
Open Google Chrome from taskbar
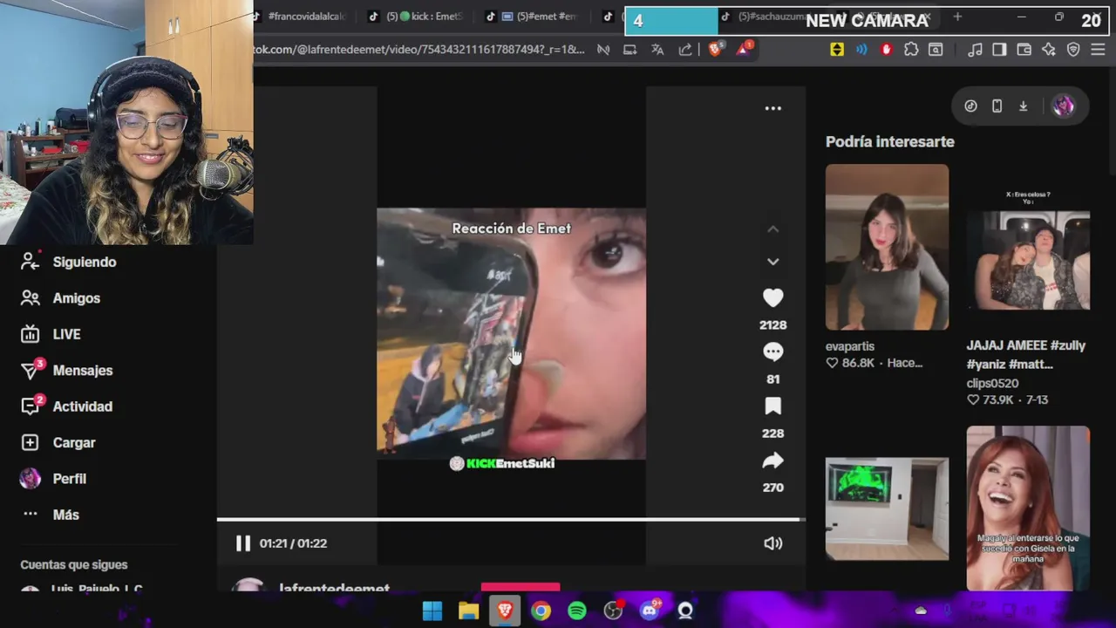541,611
